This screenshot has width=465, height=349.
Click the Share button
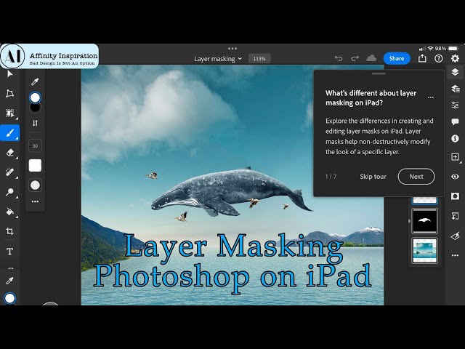(x=397, y=58)
